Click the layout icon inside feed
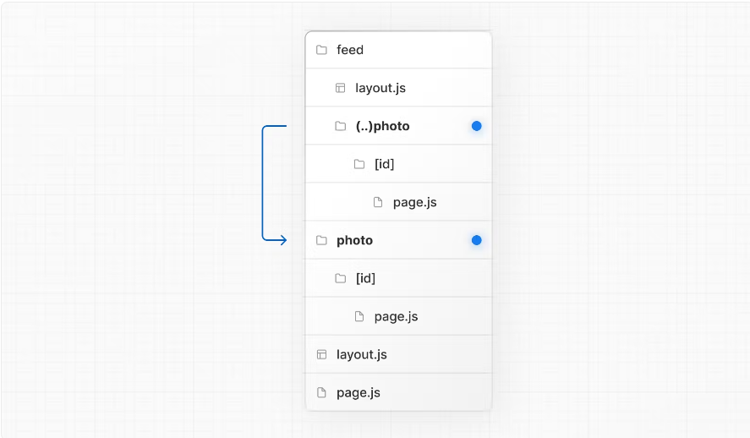 point(340,88)
